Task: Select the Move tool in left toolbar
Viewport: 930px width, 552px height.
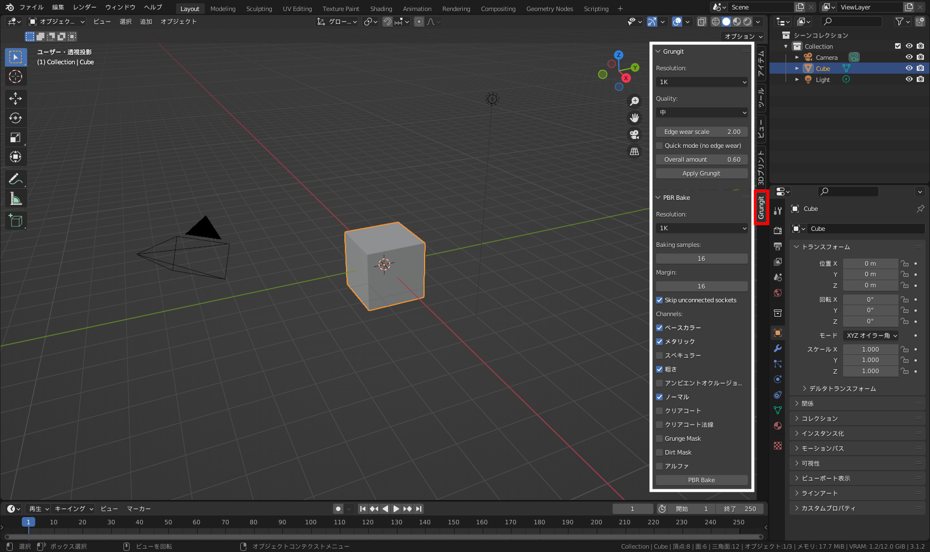Action: (x=15, y=99)
